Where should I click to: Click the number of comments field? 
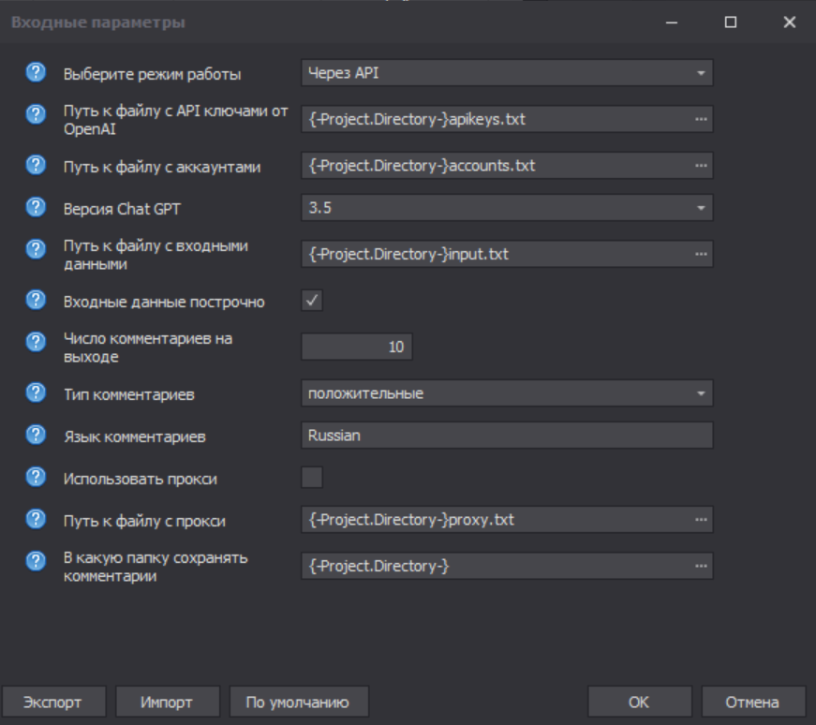(x=357, y=347)
